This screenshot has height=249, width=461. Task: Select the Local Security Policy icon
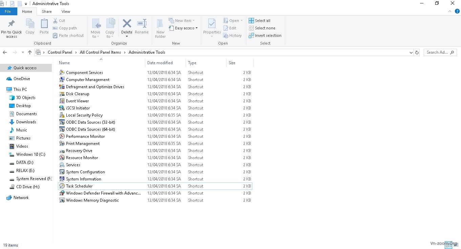click(x=62, y=115)
